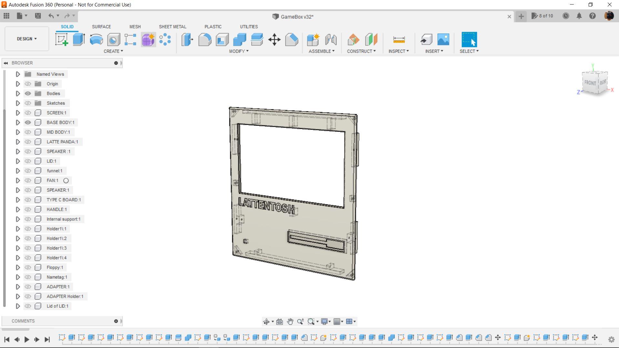The height and width of the screenshot is (348, 619).
Task: Switch to the PLASTIC tab
Action: click(213, 27)
